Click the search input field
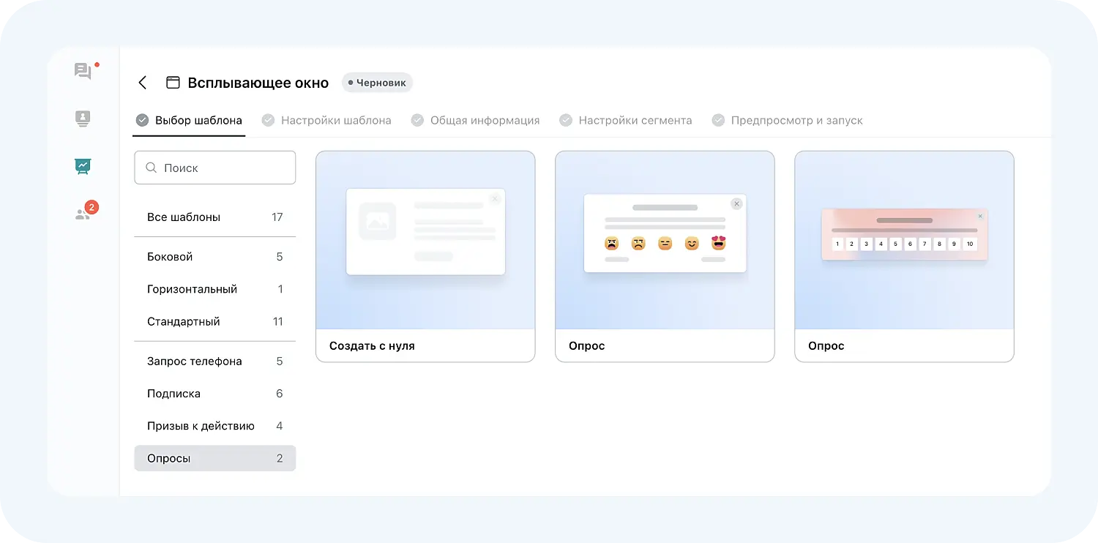The width and height of the screenshot is (1098, 543). coord(214,168)
